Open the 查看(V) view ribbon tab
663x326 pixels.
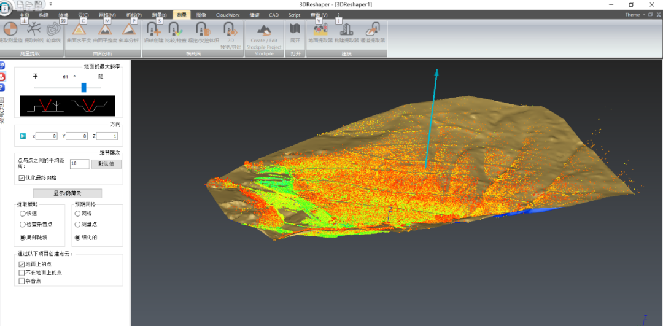[x=319, y=15]
